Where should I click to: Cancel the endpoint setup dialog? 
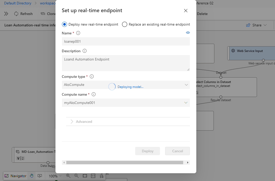pos(177,151)
